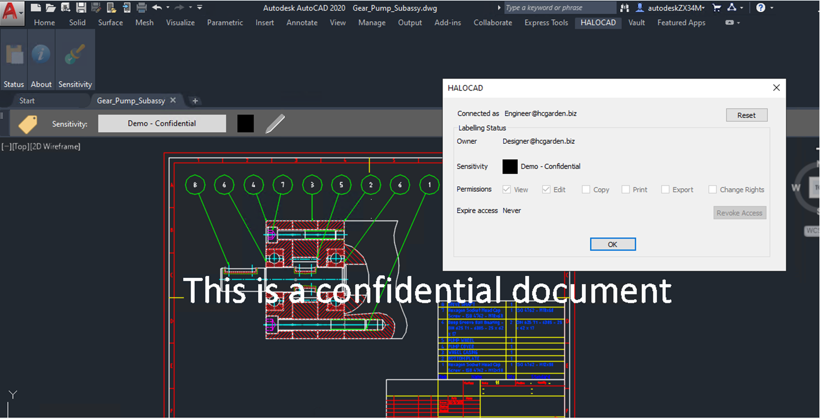Toggle the Copy permission checkbox
The width and height of the screenshot is (820, 419).
coord(586,190)
